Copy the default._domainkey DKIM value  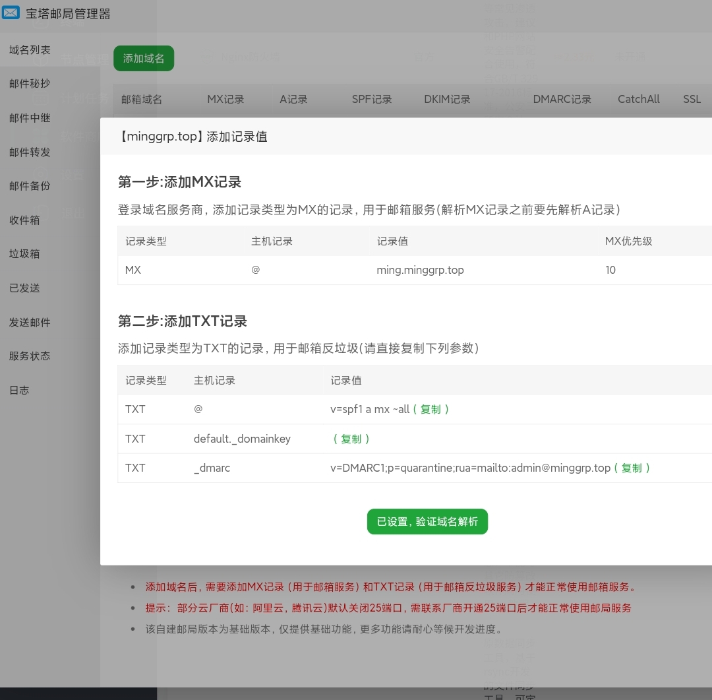point(351,439)
